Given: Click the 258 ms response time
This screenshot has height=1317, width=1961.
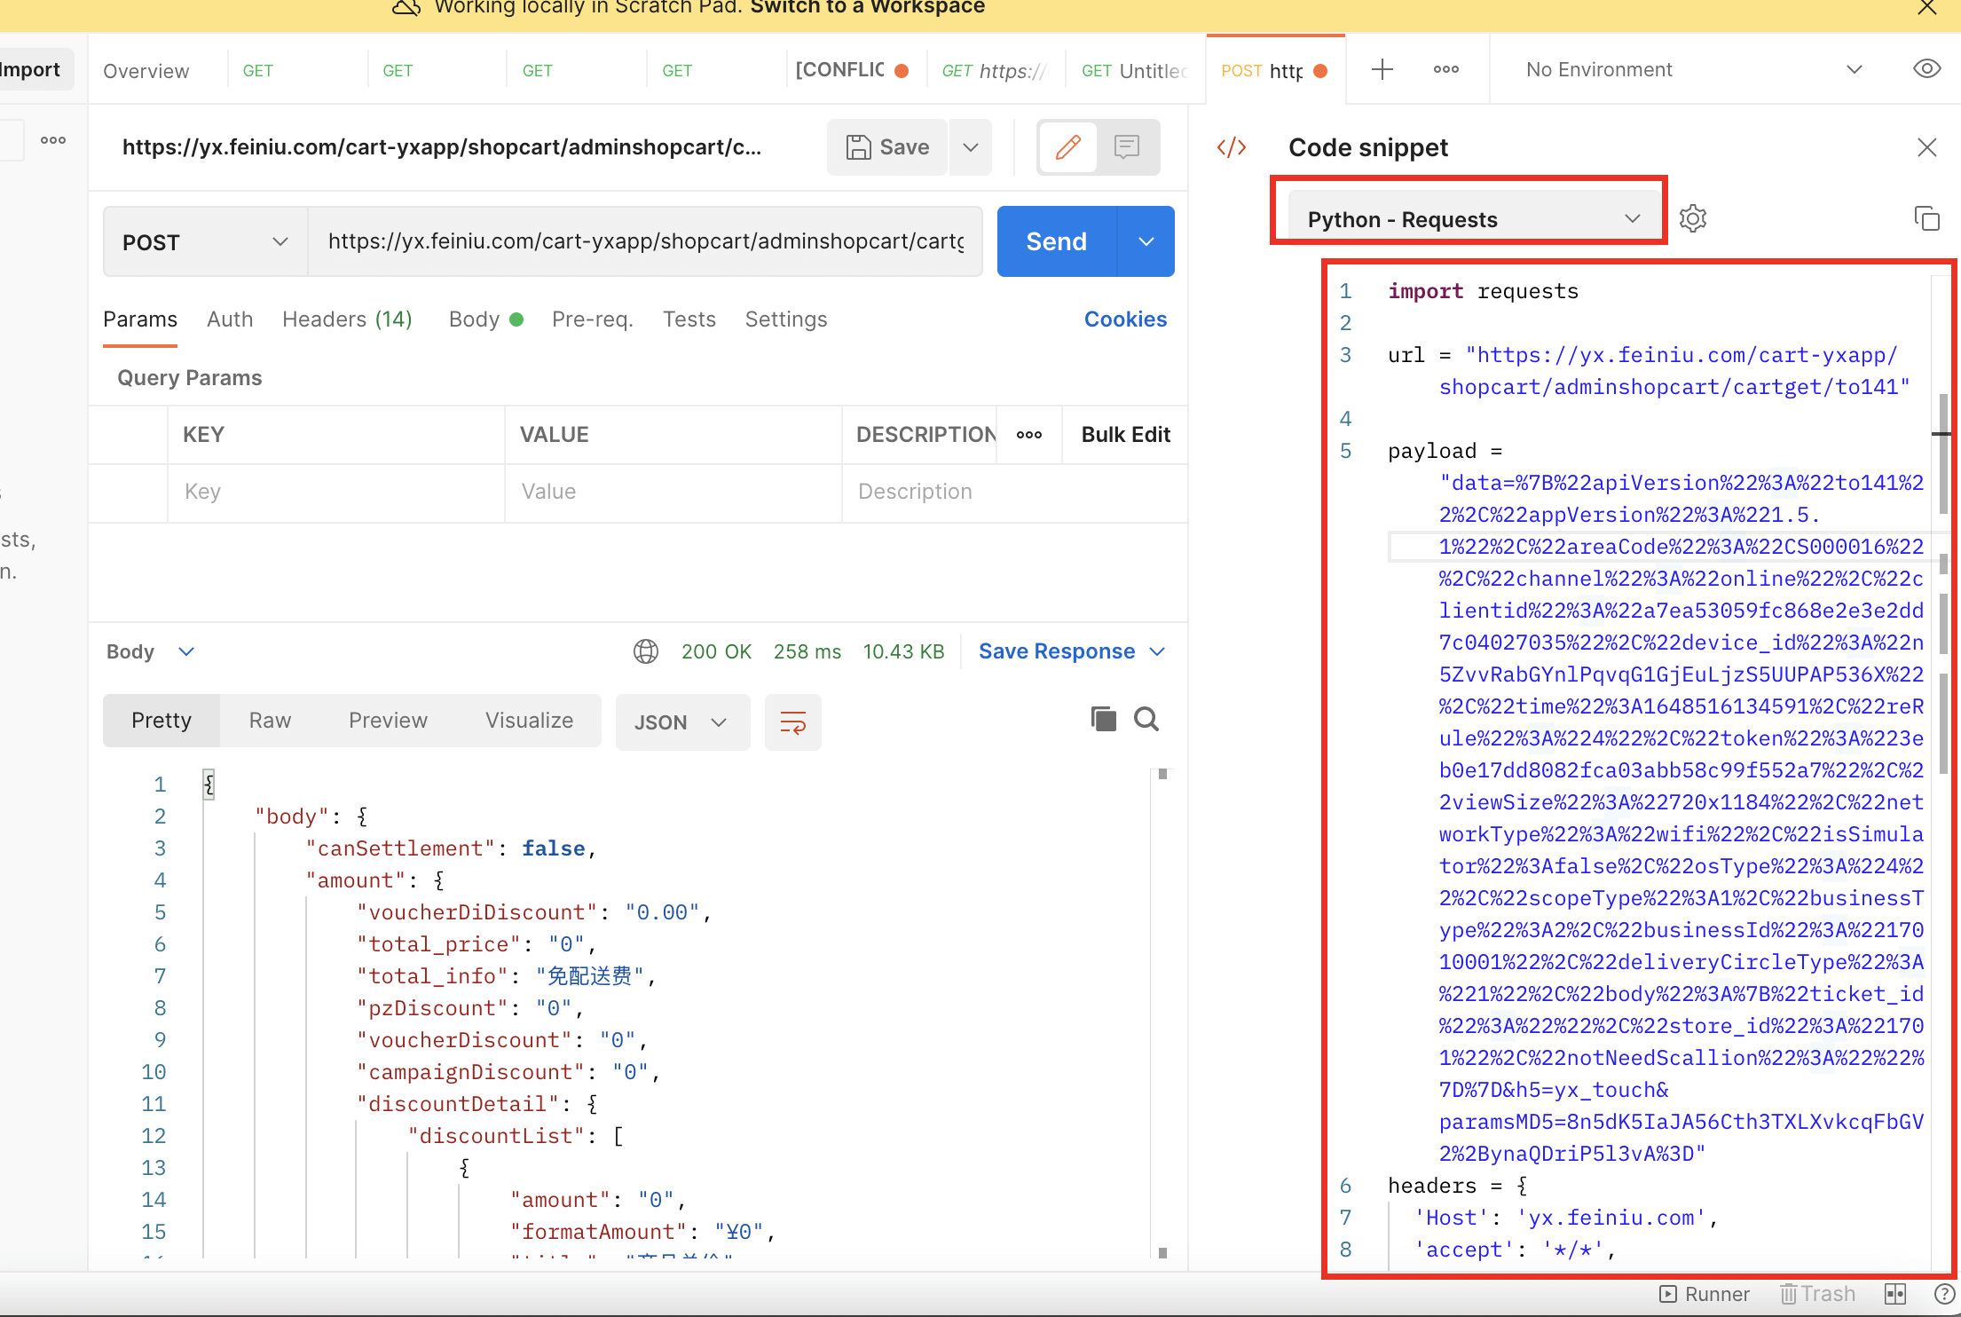Looking at the screenshot, I should pyautogui.click(x=807, y=651).
